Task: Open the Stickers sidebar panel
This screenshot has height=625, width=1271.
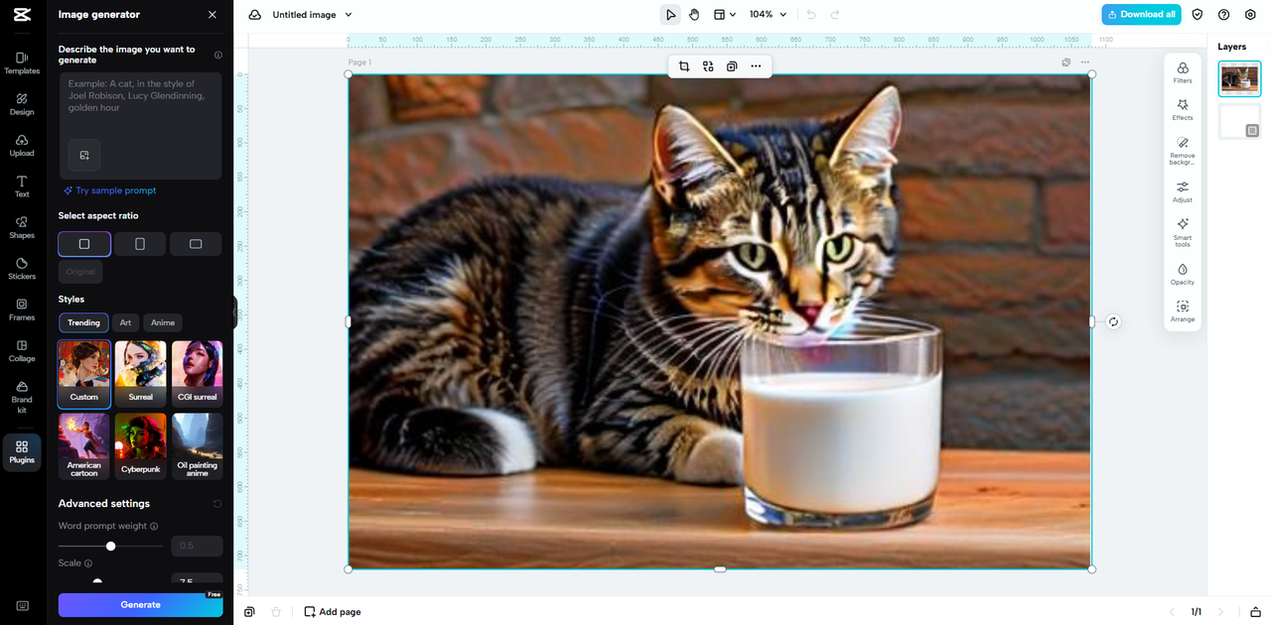Action: (x=22, y=268)
